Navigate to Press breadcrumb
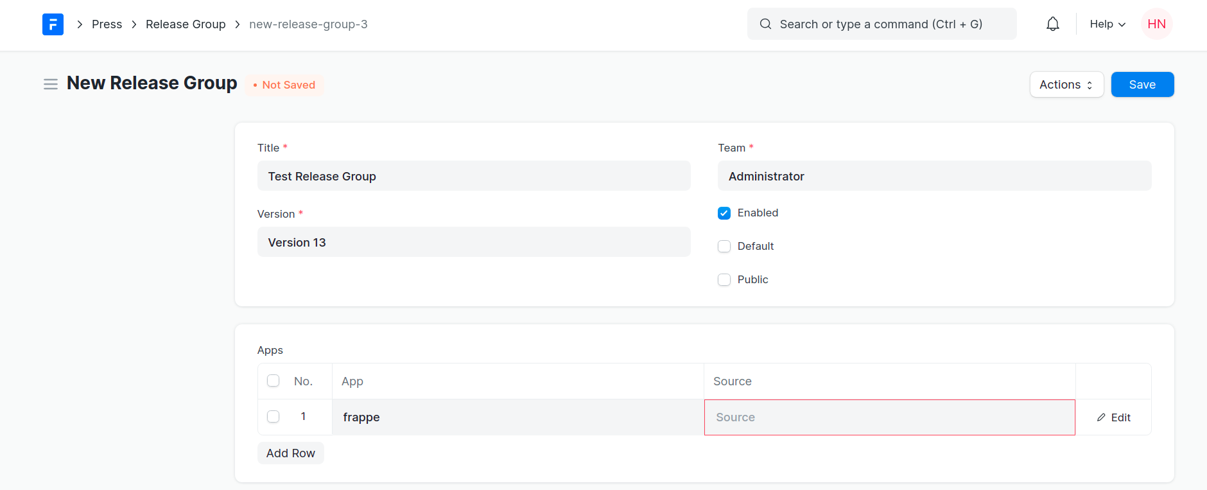 tap(107, 24)
